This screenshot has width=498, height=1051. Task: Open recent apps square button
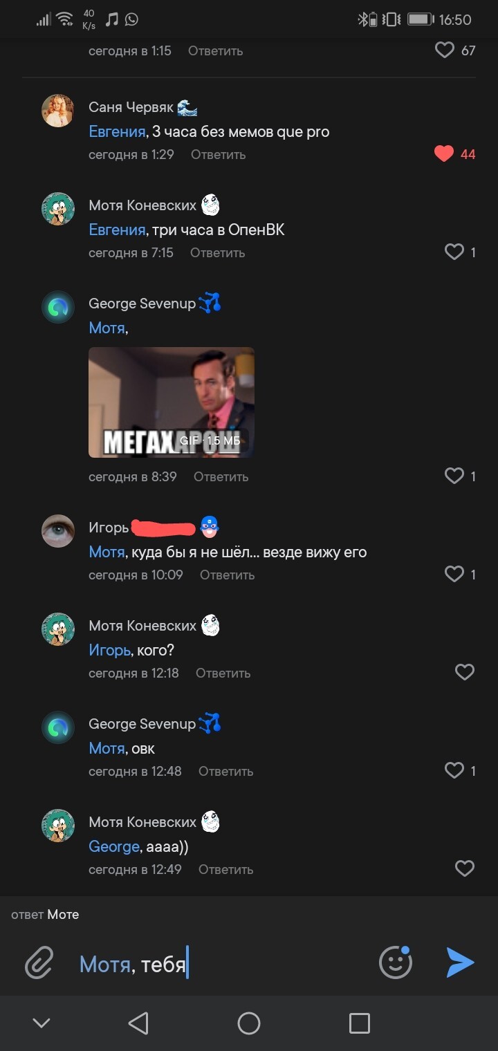[x=359, y=1023]
